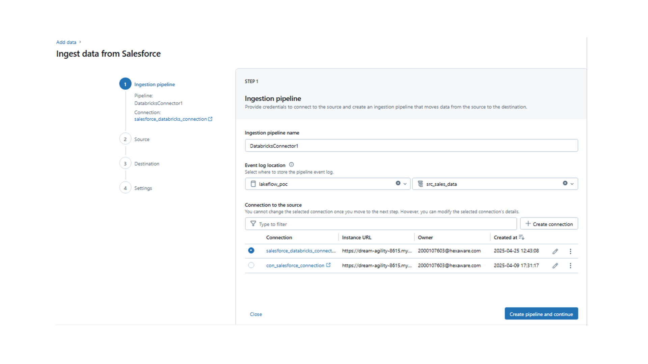Viewport: 648px width, 364px height.
Task: Open the salesforce_databricks_connection link in stepper
Action: coord(170,119)
